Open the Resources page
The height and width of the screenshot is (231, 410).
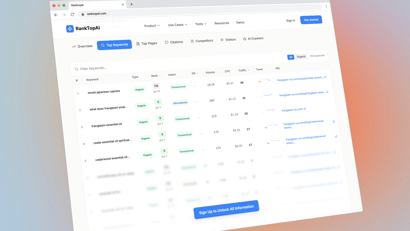(222, 23)
